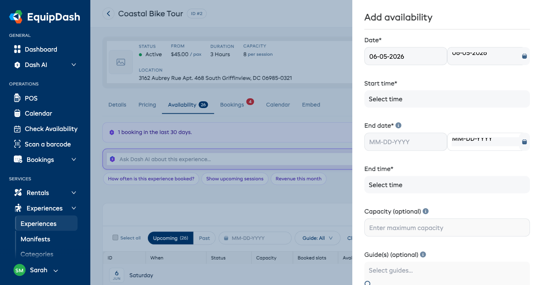Expand the Dash AI chevron
542x285 pixels.
tap(74, 65)
